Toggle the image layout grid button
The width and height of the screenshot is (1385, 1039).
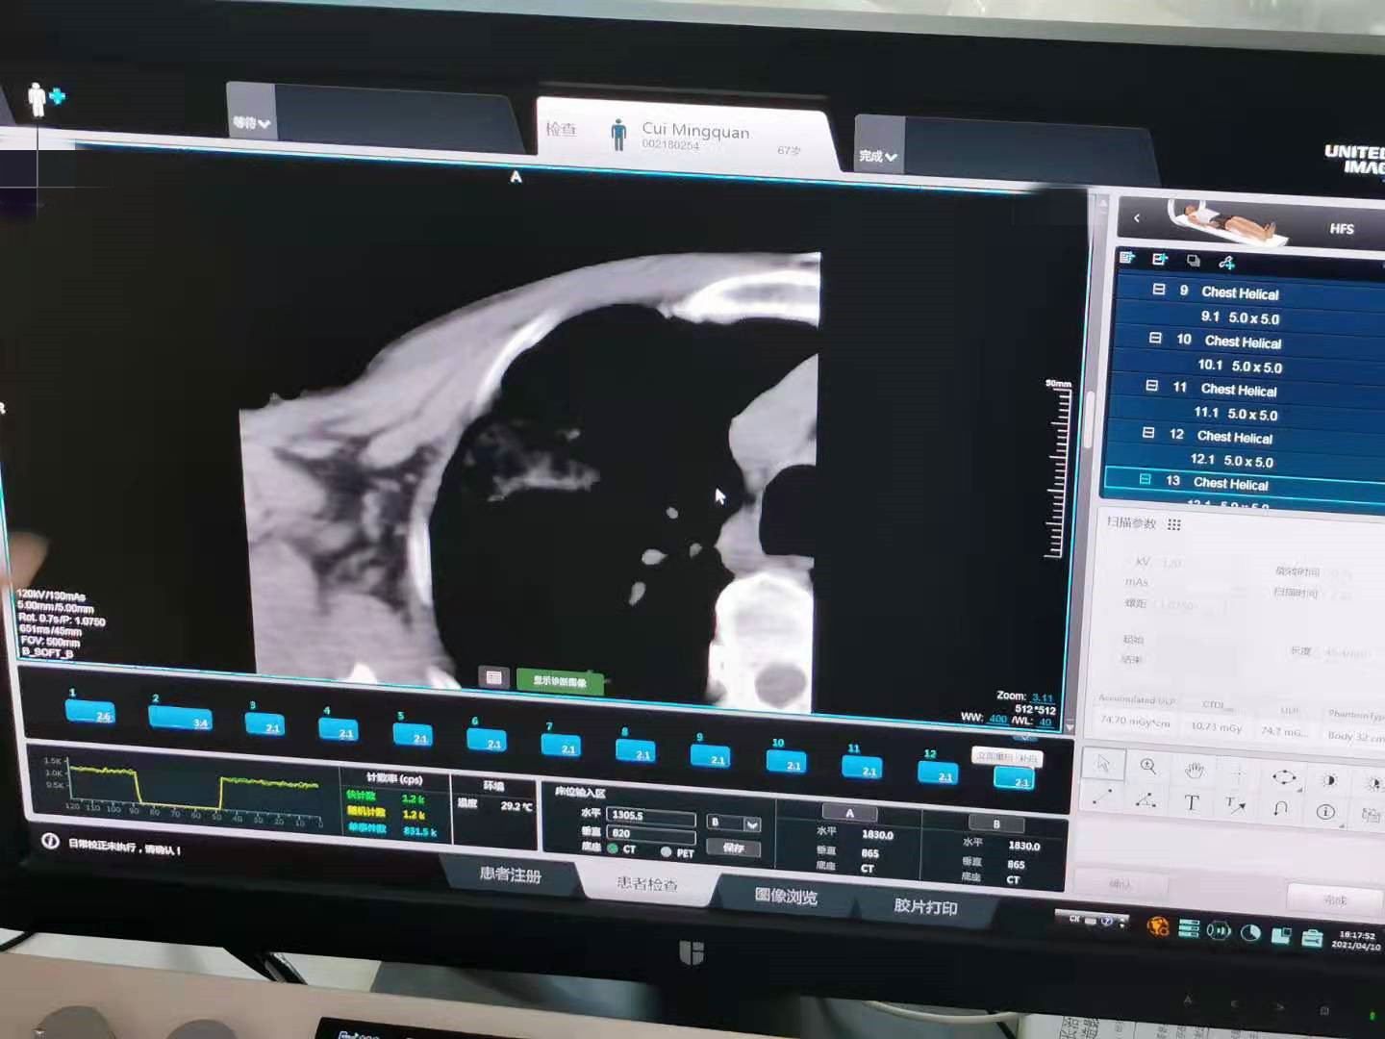tap(493, 677)
